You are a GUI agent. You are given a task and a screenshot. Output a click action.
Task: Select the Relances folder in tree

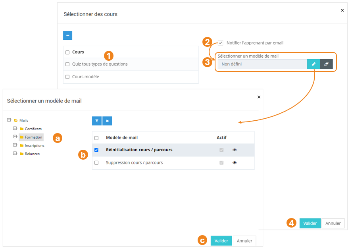32,154
